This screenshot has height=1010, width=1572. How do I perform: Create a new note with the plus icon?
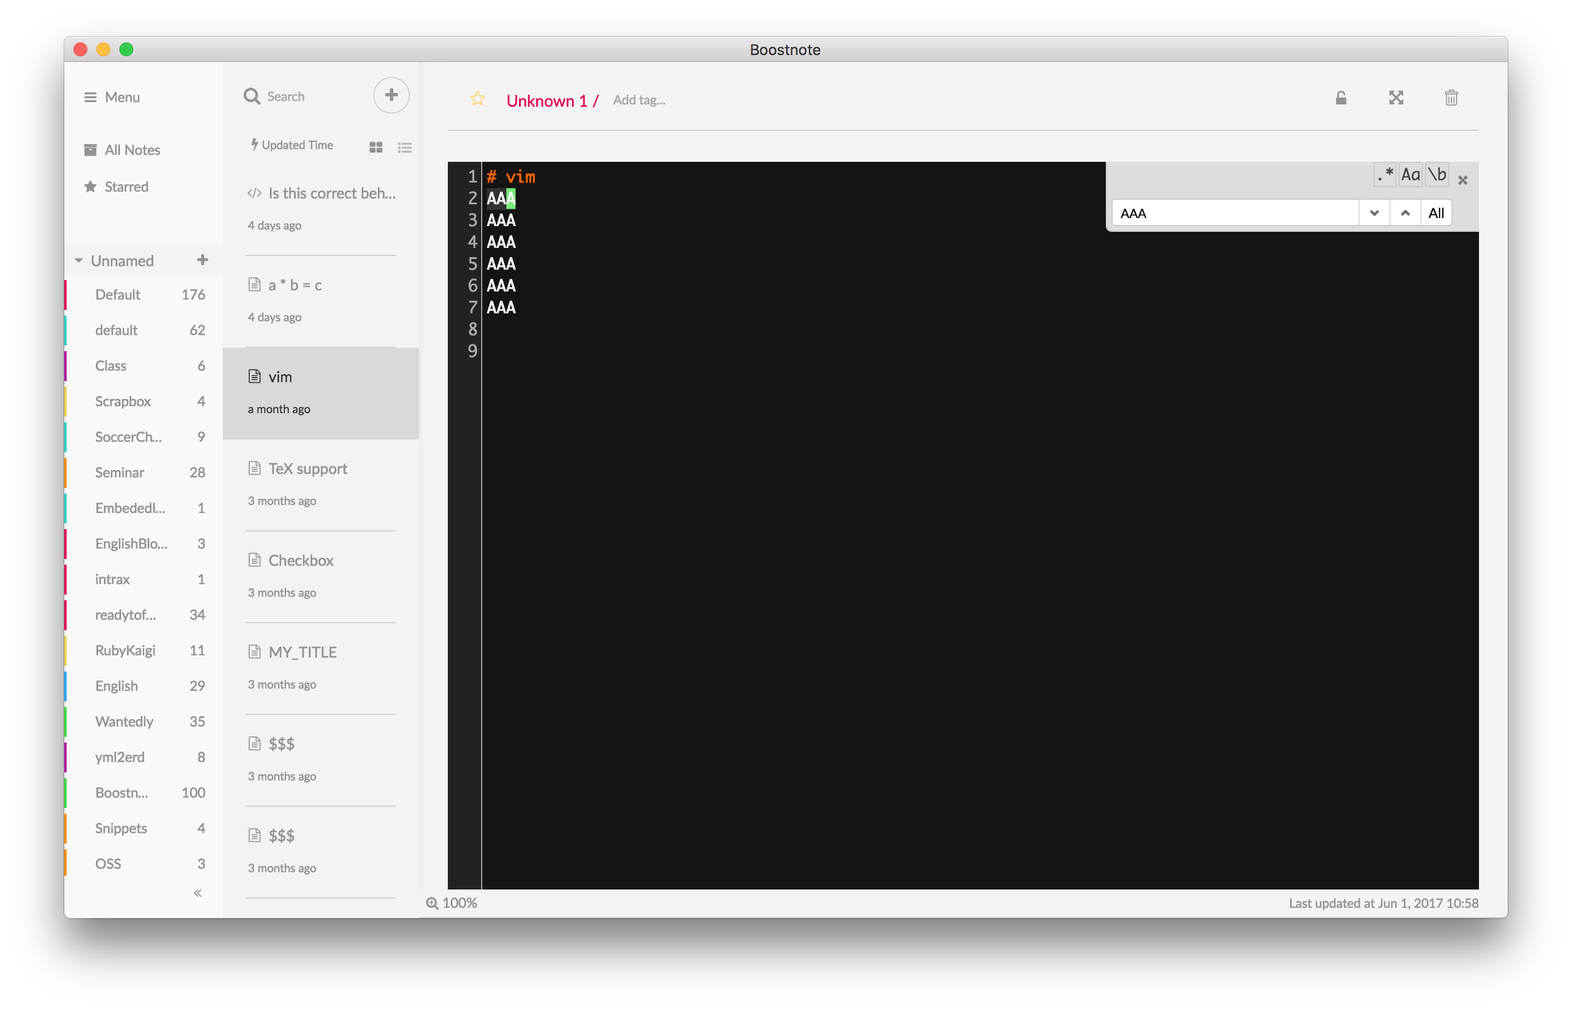pyautogui.click(x=391, y=95)
